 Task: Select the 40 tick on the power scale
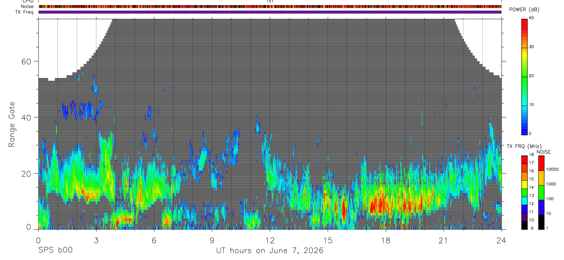coord(531,18)
